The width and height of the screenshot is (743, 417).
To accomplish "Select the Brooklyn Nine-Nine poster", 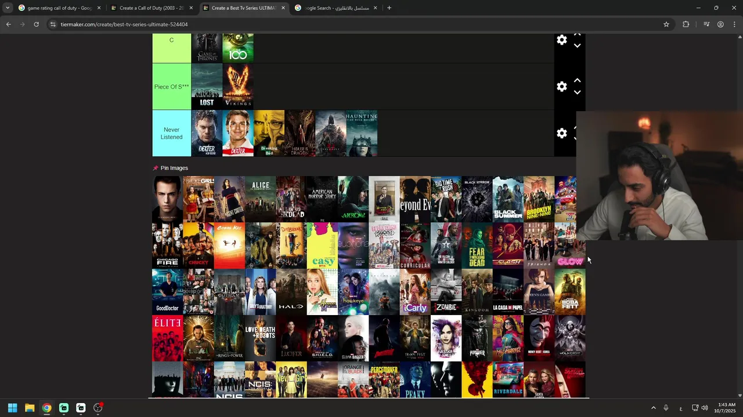I will click(539, 199).
